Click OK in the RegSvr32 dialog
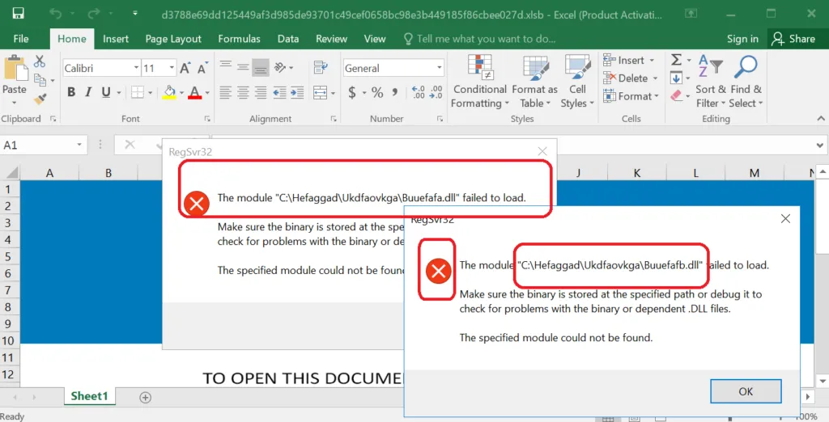Image resolution: width=829 pixels, height=422 pixels. 746,391
